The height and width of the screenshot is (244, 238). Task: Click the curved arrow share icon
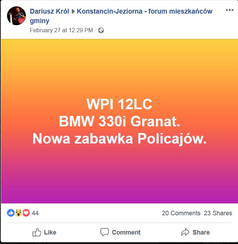pos(185,232)
